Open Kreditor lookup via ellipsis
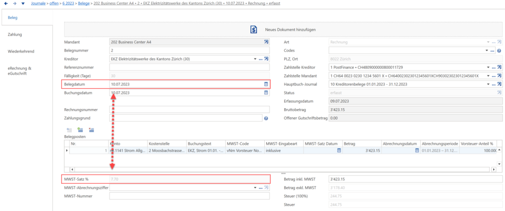505x211 pixels. (261, 59)
